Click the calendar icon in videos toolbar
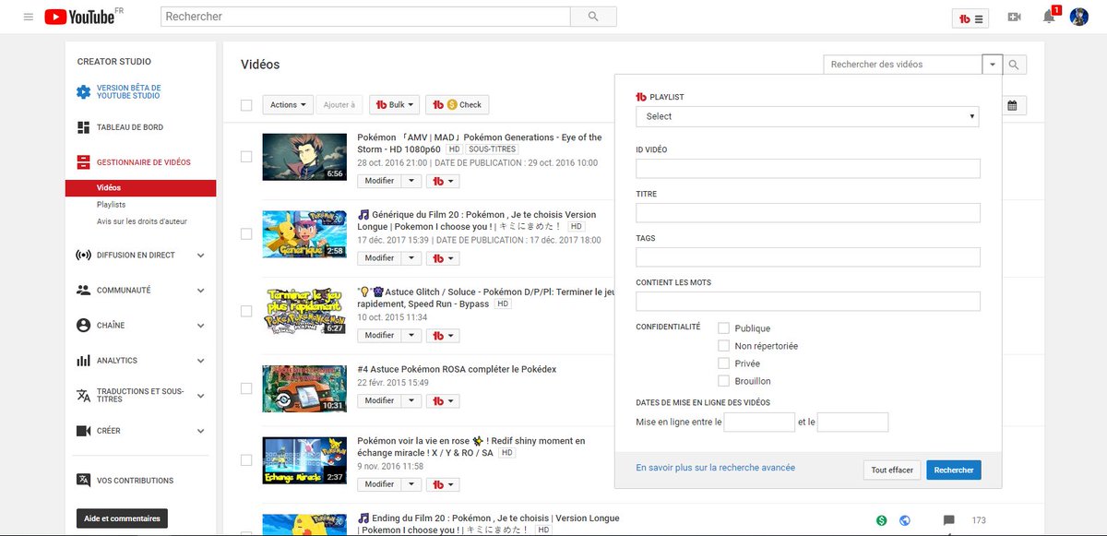The width and height of the screenshot is (1107, 536). coord(1012,105)
